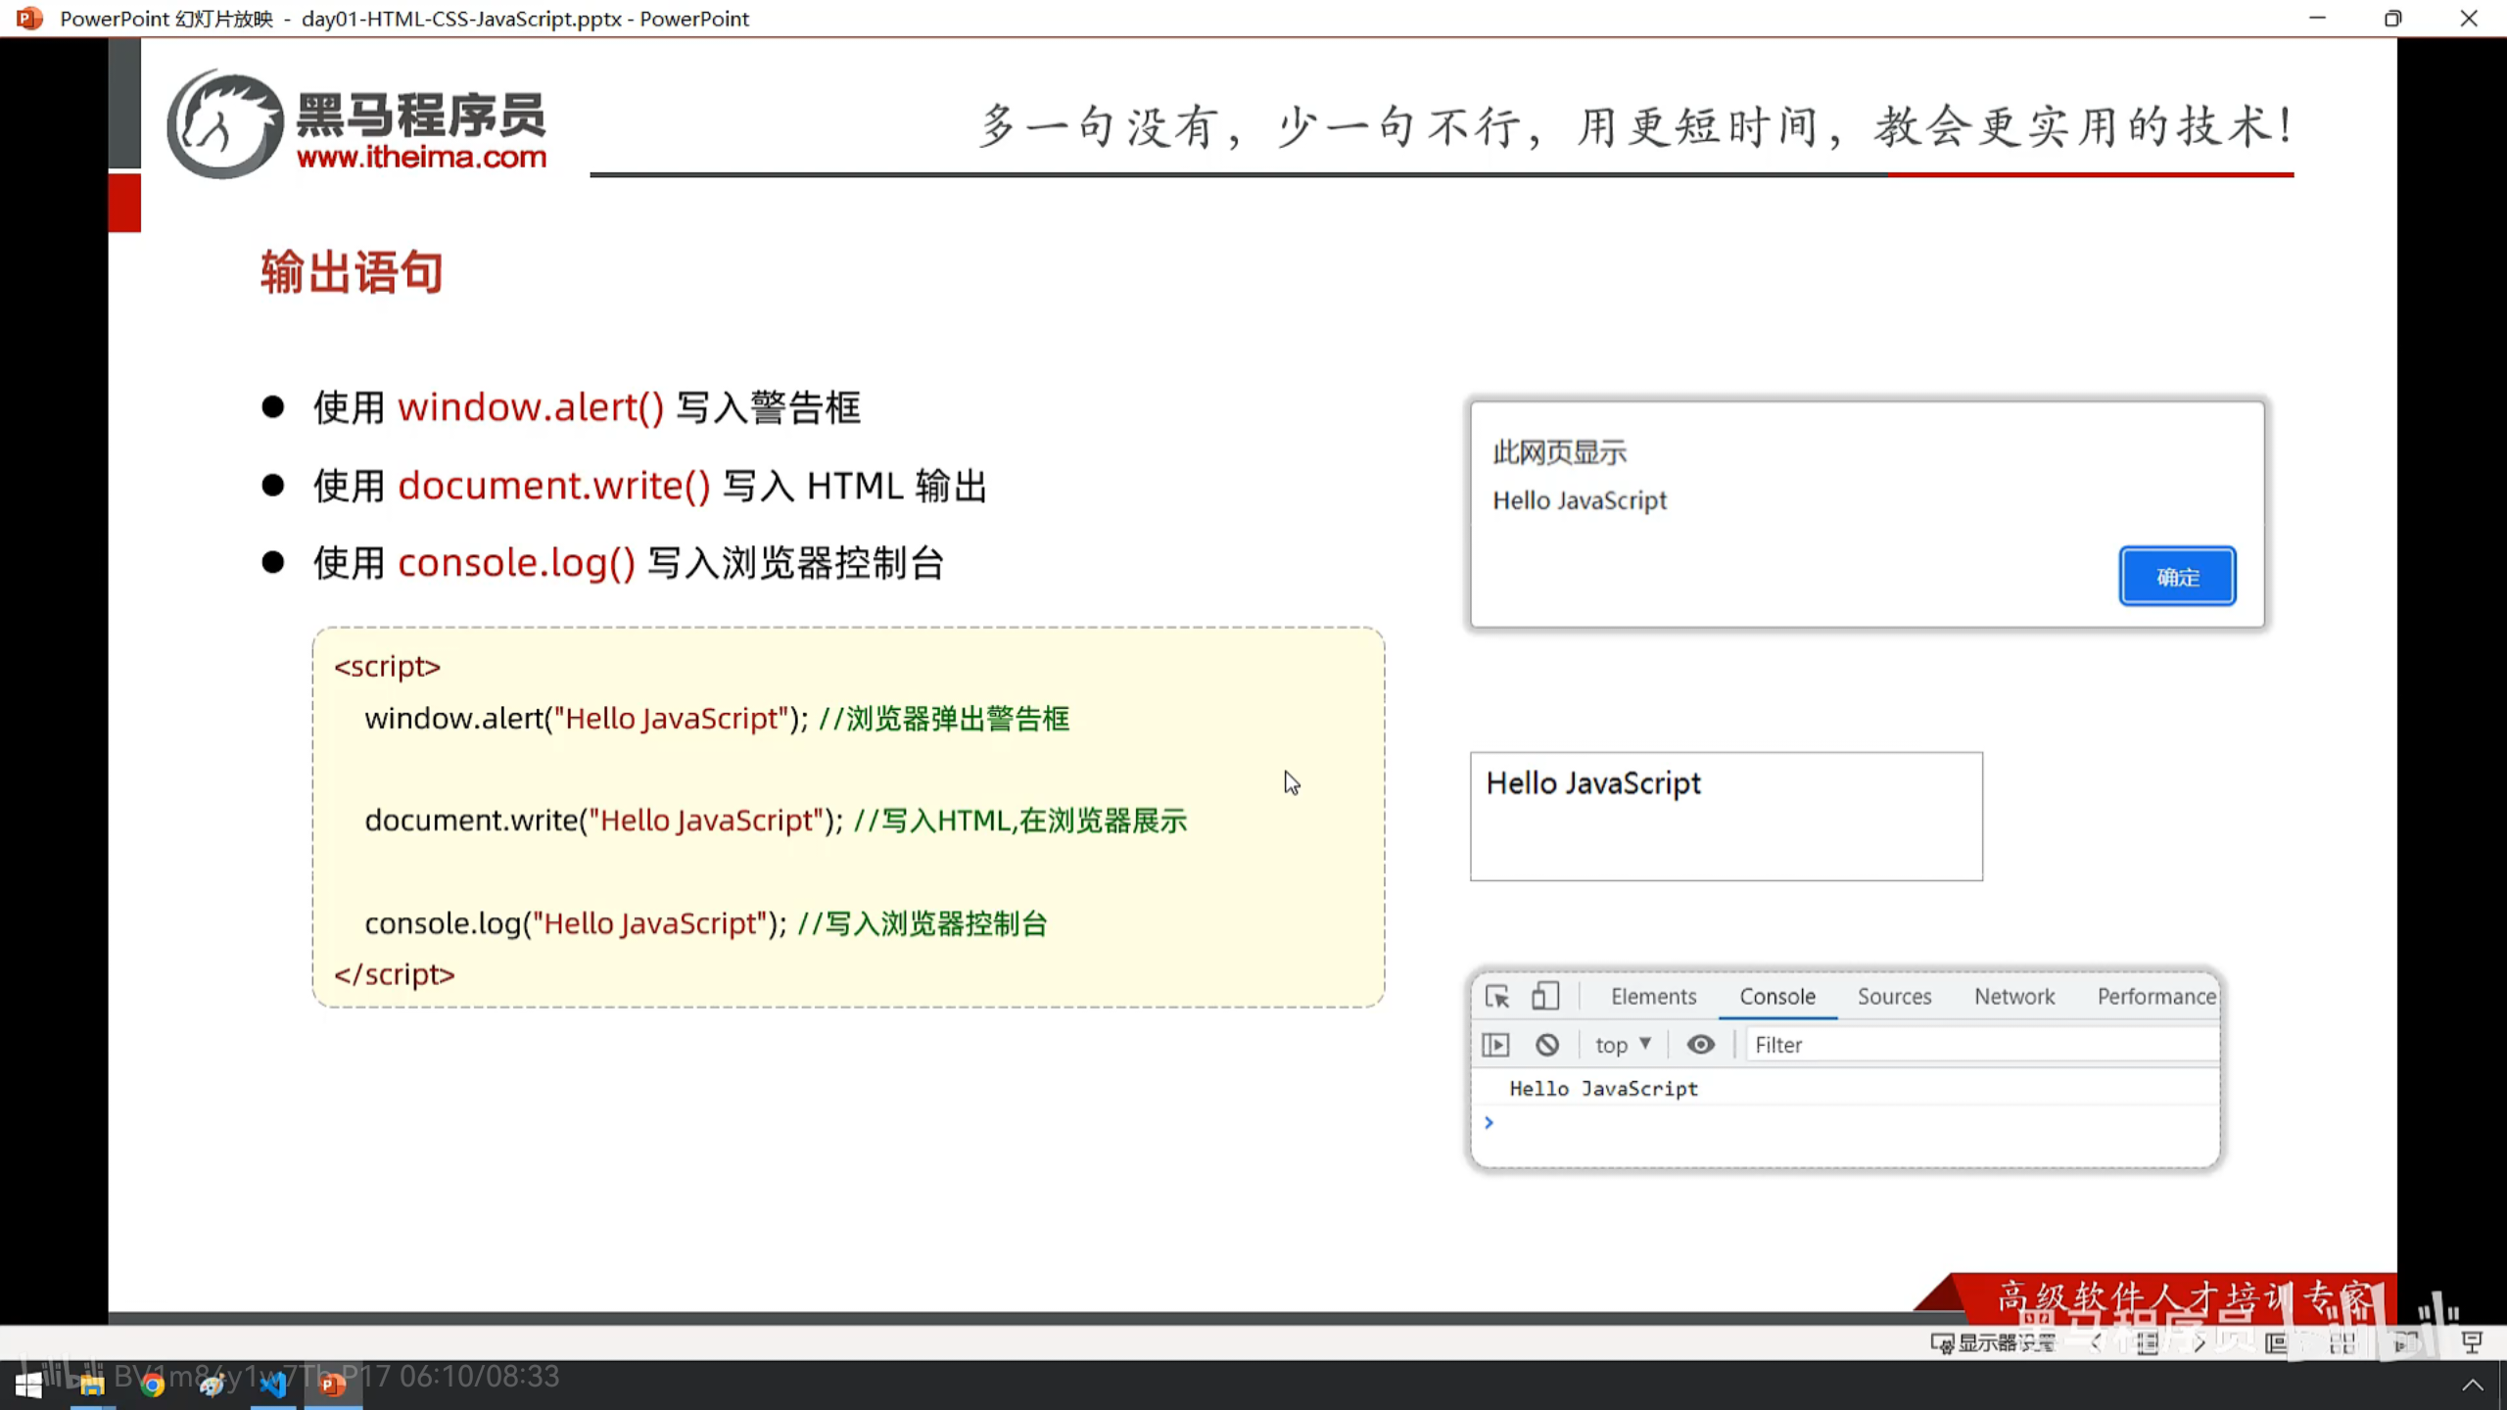The image size is (2507, 1410).
Task: Click the console Filter input field
Action: (x=1983, y=1045)
